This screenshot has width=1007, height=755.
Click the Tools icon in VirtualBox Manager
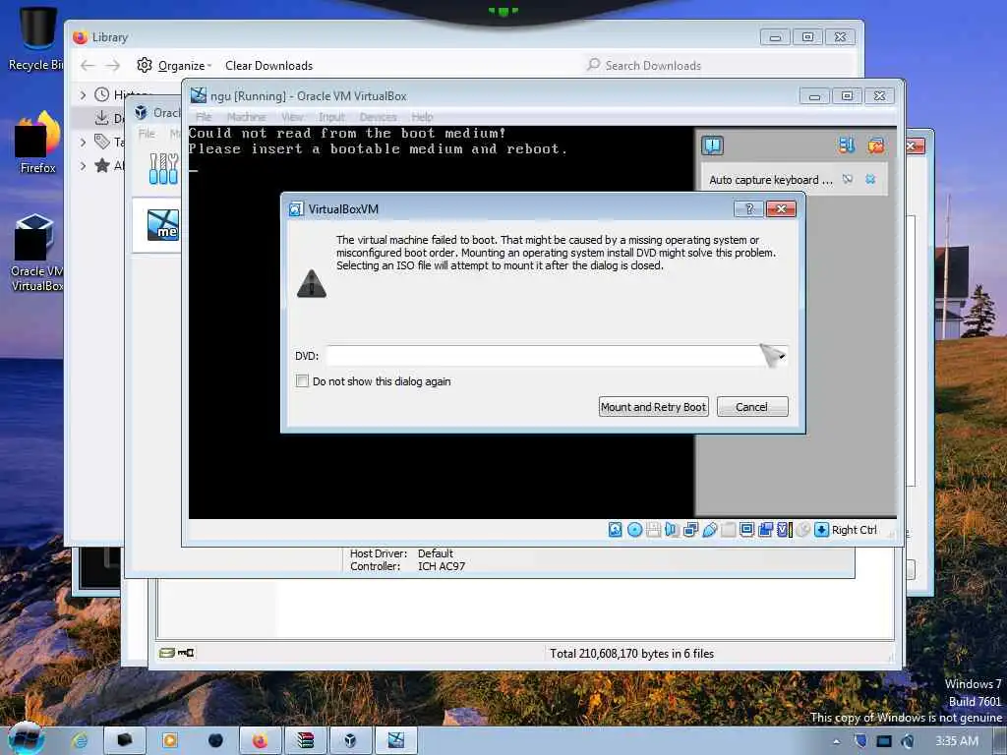click(163, 168)
